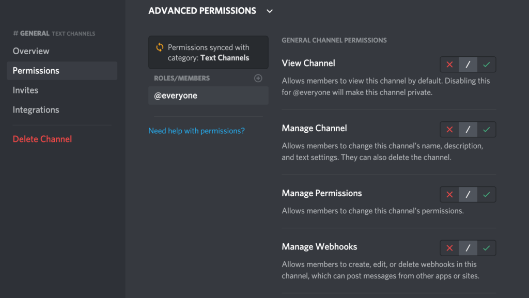Click the Advanced Permissions heading
Screen dimensions: 529x298
pos(202,11)
